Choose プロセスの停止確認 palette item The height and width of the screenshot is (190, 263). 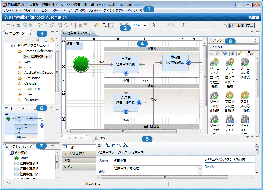245,102
